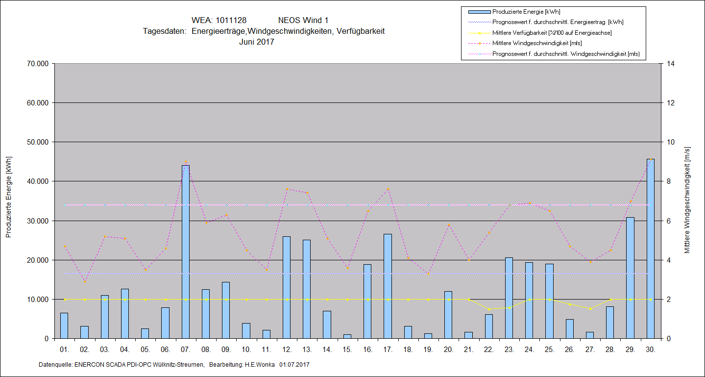This screenshot has width=705, height=377.
Task: Click the x-axis day label '10.'
Action: pos(246,350)
